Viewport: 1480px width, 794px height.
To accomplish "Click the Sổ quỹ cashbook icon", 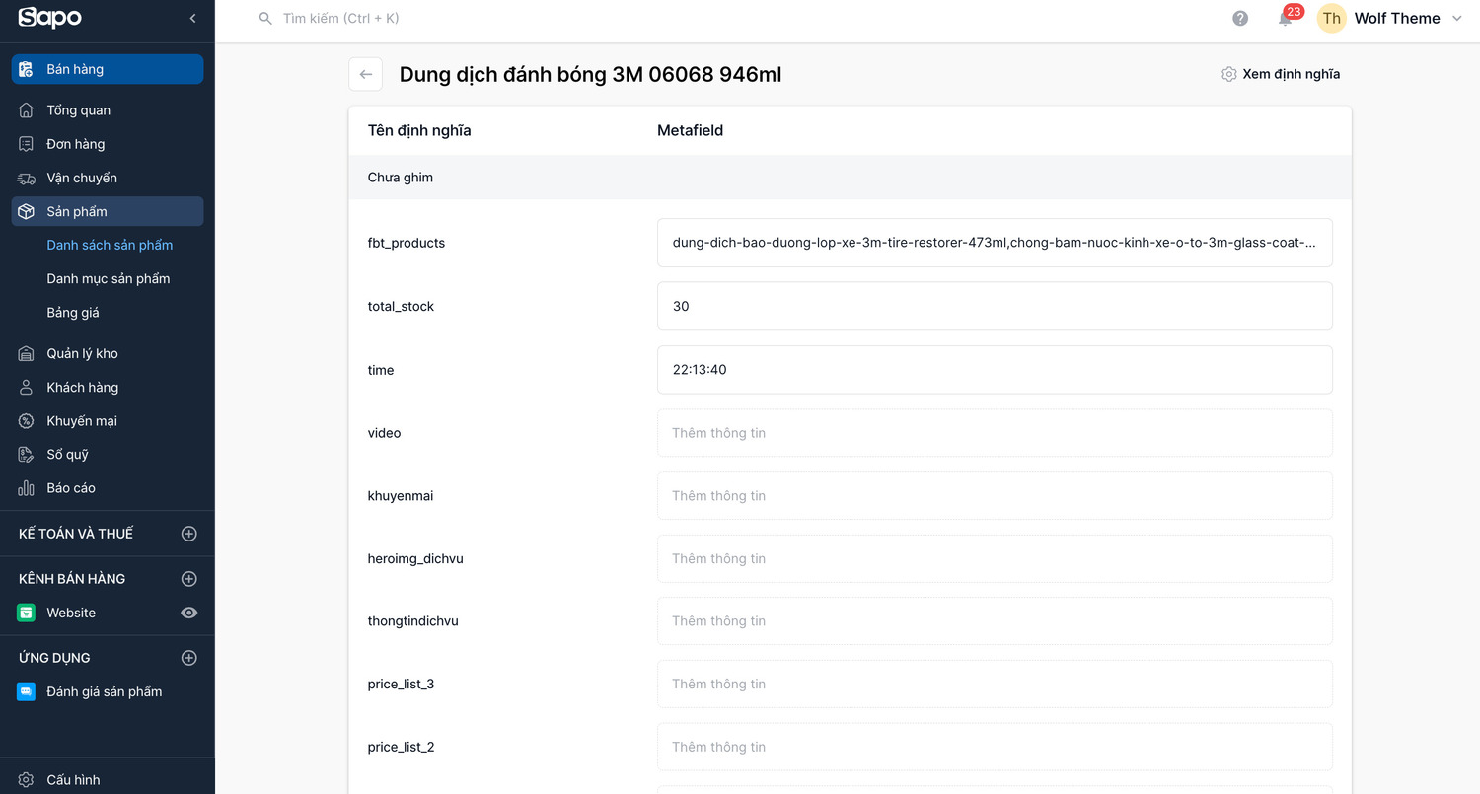I will (27, 454).
